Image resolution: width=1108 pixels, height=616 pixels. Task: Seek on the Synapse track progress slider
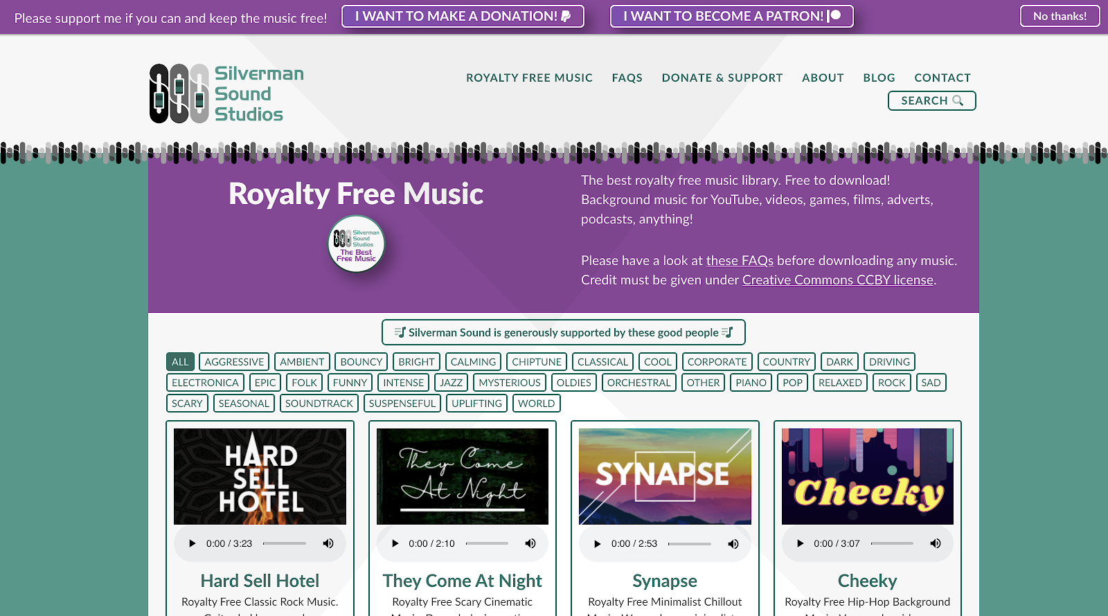pos(690,543)
